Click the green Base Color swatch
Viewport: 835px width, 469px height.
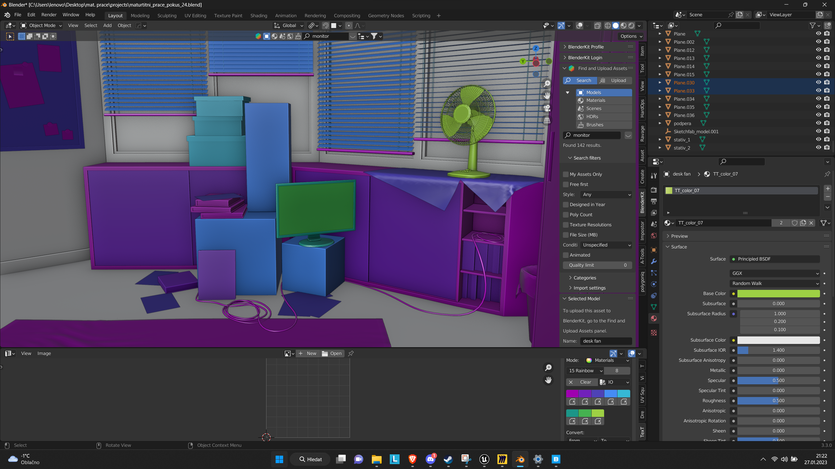[778, 293]
